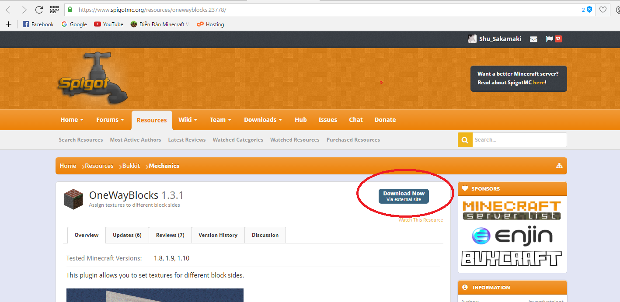The image size is (620, 302).
Task: Click Watch This Resource link
Action: [x=421, y=220]
